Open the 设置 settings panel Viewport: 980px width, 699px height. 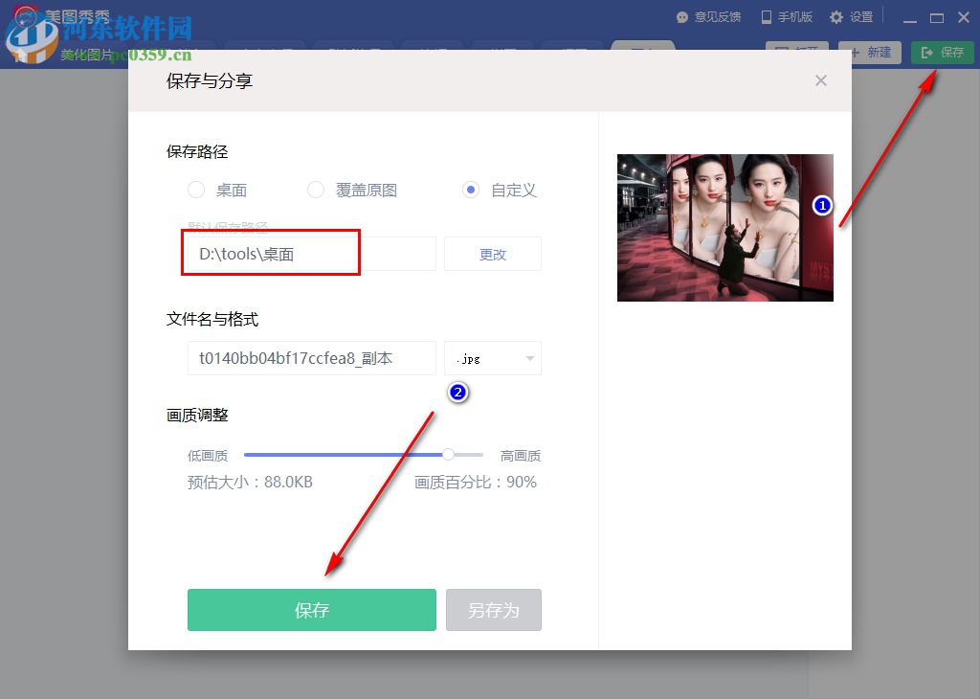click(x=858, y=16)
